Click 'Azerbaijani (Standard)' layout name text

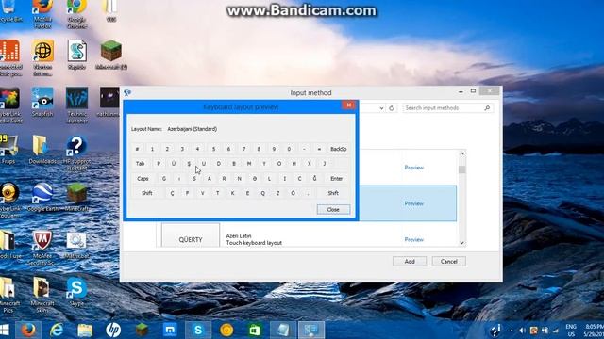(x=193, y=129)
